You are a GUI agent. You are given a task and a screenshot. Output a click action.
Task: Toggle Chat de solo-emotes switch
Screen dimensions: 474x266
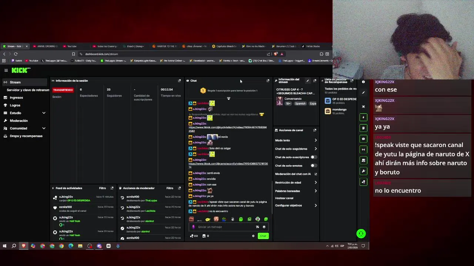(313, 166)
